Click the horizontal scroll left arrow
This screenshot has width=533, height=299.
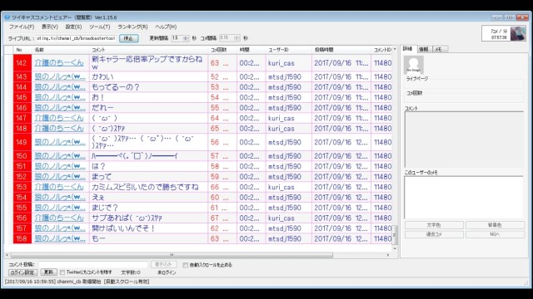(7, 255)
